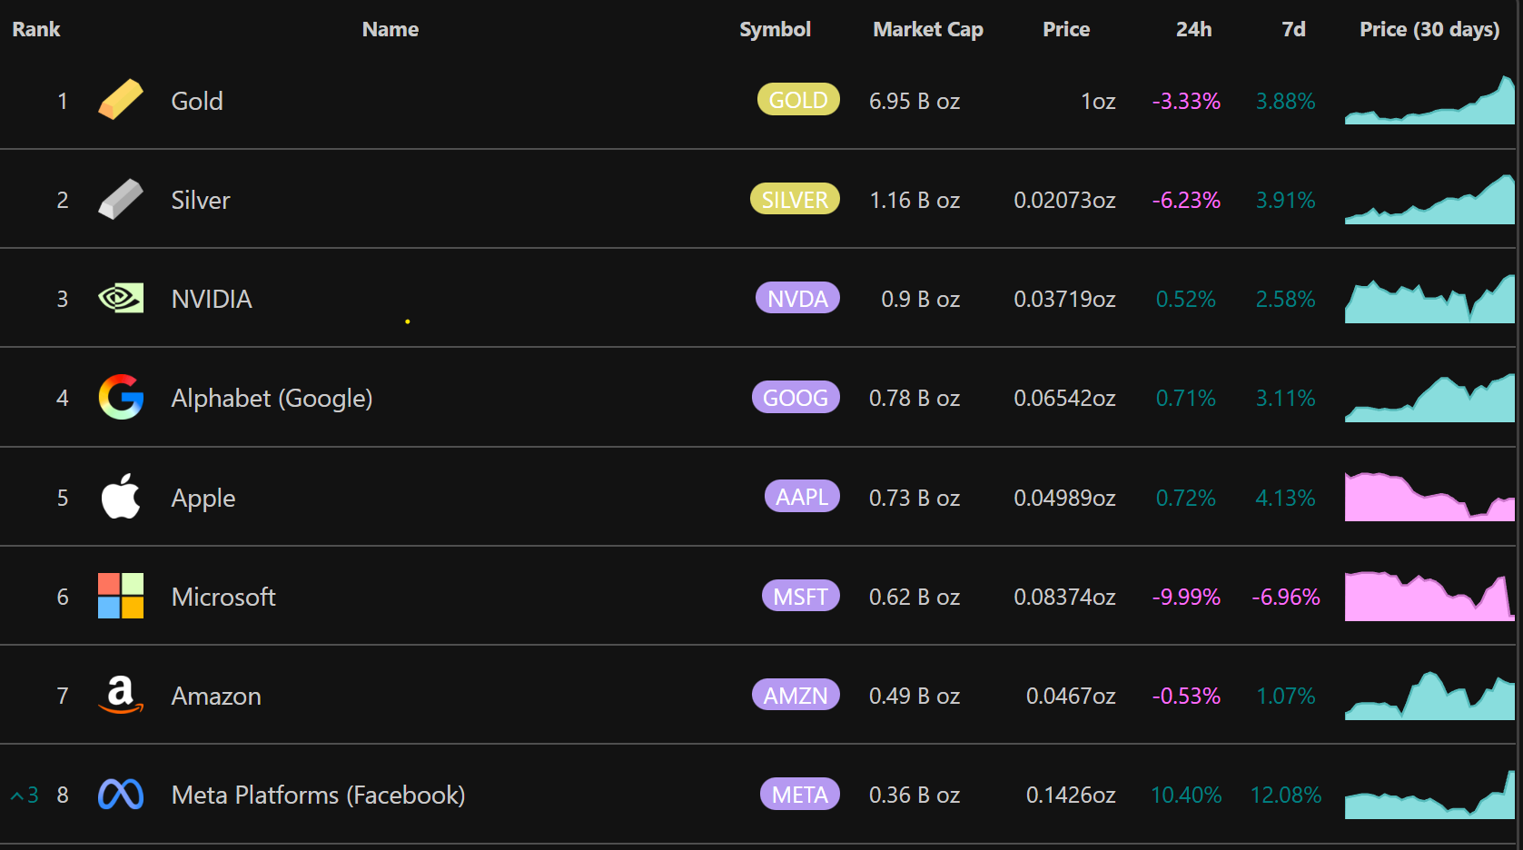Open Gold 30-day price chart

click(x=1429, y=102)
